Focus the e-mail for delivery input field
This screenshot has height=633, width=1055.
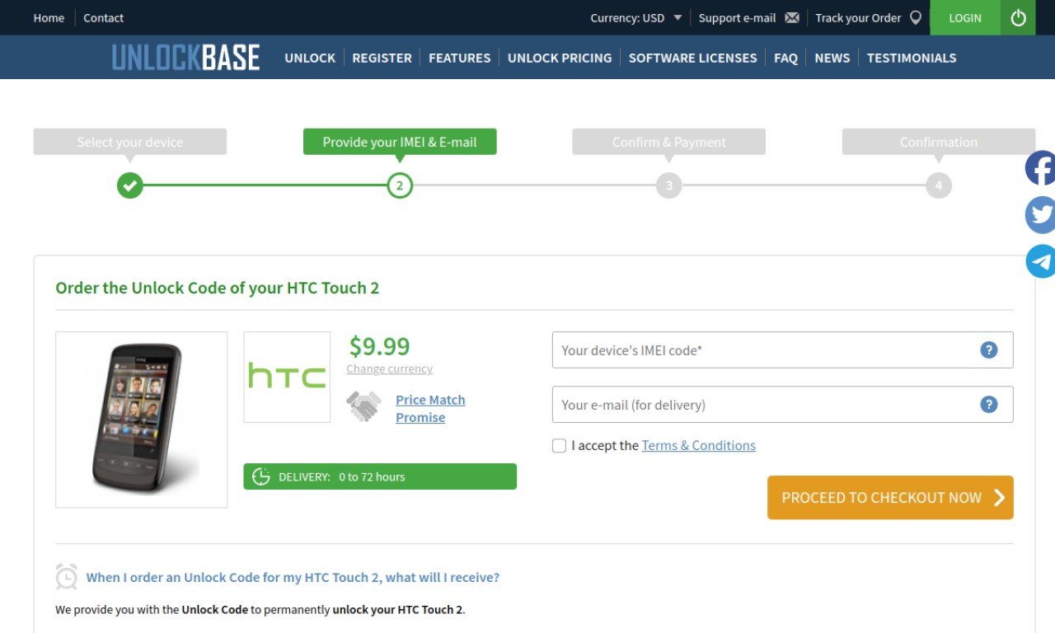[782, 404]
